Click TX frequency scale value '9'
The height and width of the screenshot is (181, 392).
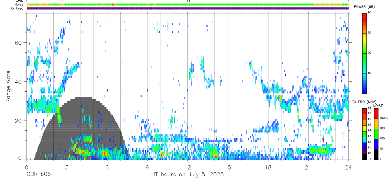(369, 159)
